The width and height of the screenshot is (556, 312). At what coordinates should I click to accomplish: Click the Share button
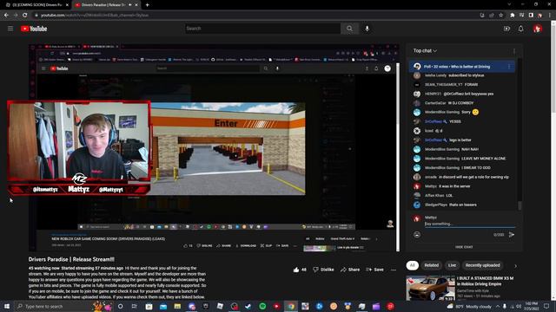[350, 270]
